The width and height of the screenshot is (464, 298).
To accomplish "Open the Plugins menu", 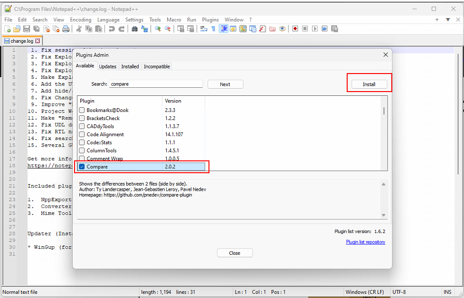I will (x=210, y=20).
